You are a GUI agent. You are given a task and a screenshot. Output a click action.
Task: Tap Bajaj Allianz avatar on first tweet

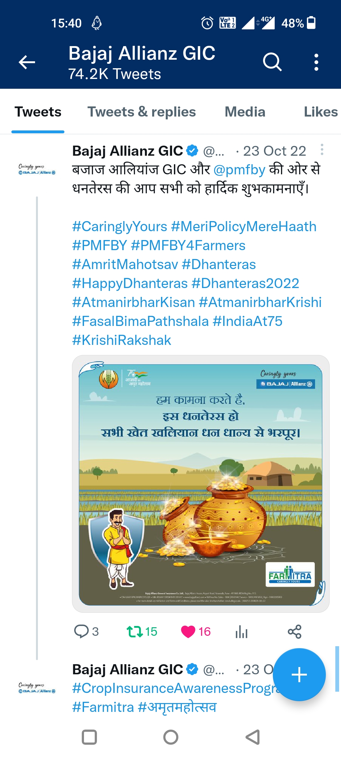37,170
